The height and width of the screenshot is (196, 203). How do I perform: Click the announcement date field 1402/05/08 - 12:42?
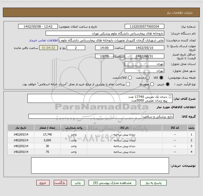pos(38,27)
